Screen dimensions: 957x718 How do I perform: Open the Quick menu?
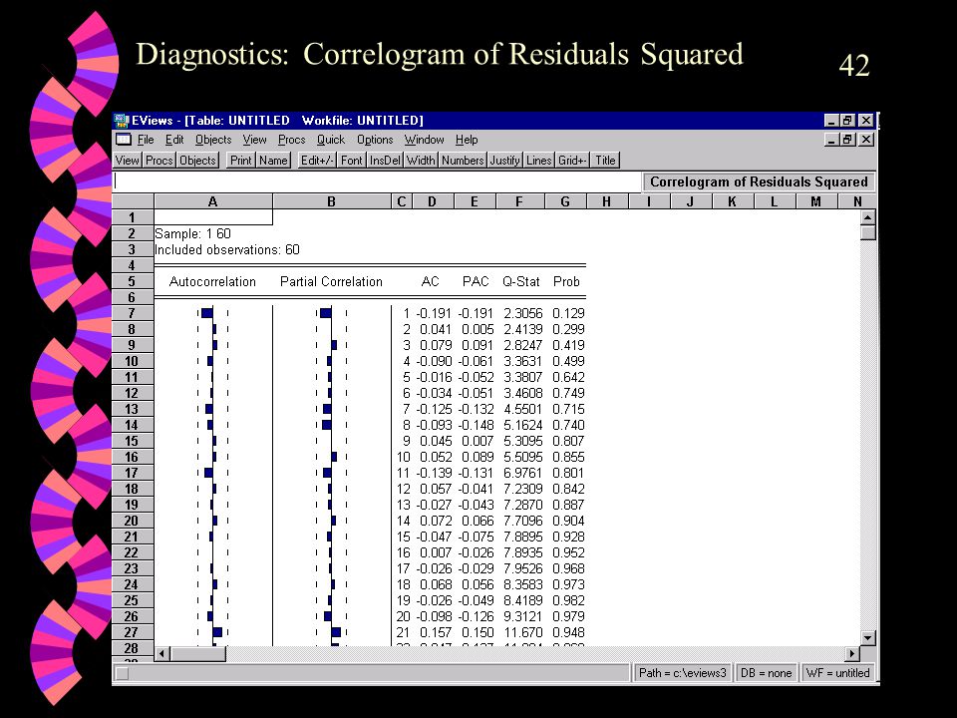click(330, 140)
